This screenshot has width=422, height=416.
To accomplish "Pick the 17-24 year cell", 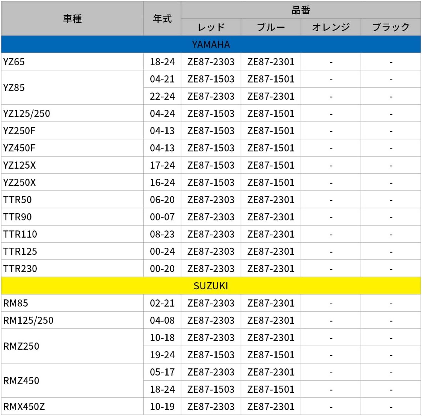I will [162, 165].
